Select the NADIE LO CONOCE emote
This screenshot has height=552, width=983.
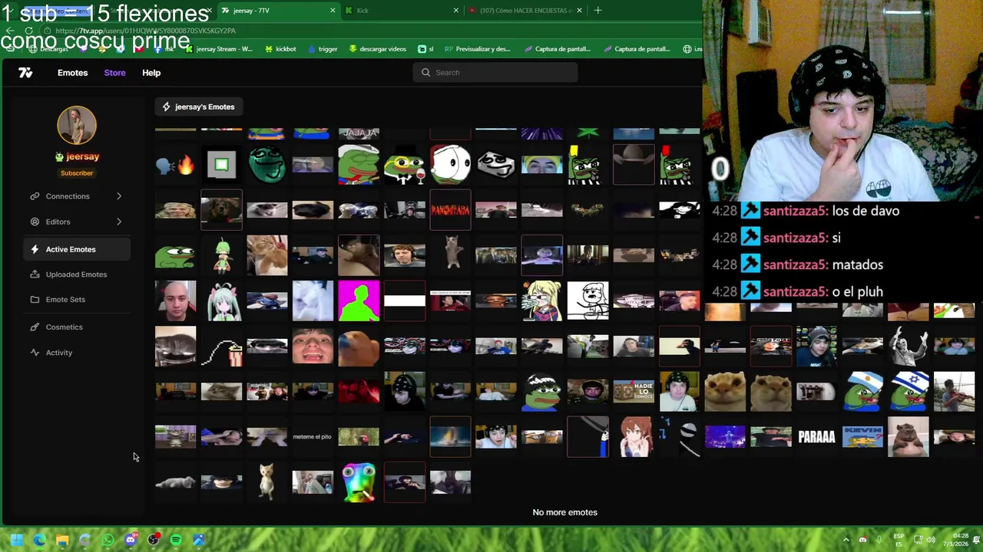click(634, 392)
